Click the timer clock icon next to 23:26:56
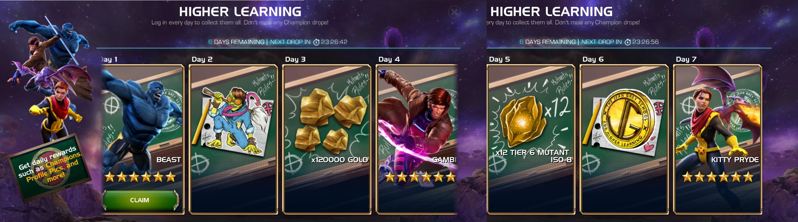Viewport: 798px width, 222px height. pos(628,42)
